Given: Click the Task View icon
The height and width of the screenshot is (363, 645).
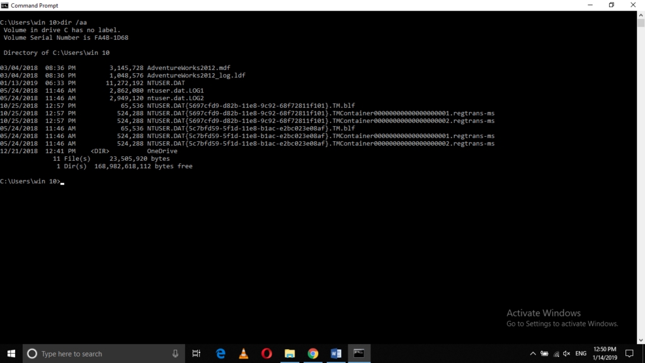Looking at the screenshot, I should [x=197, y=354].
